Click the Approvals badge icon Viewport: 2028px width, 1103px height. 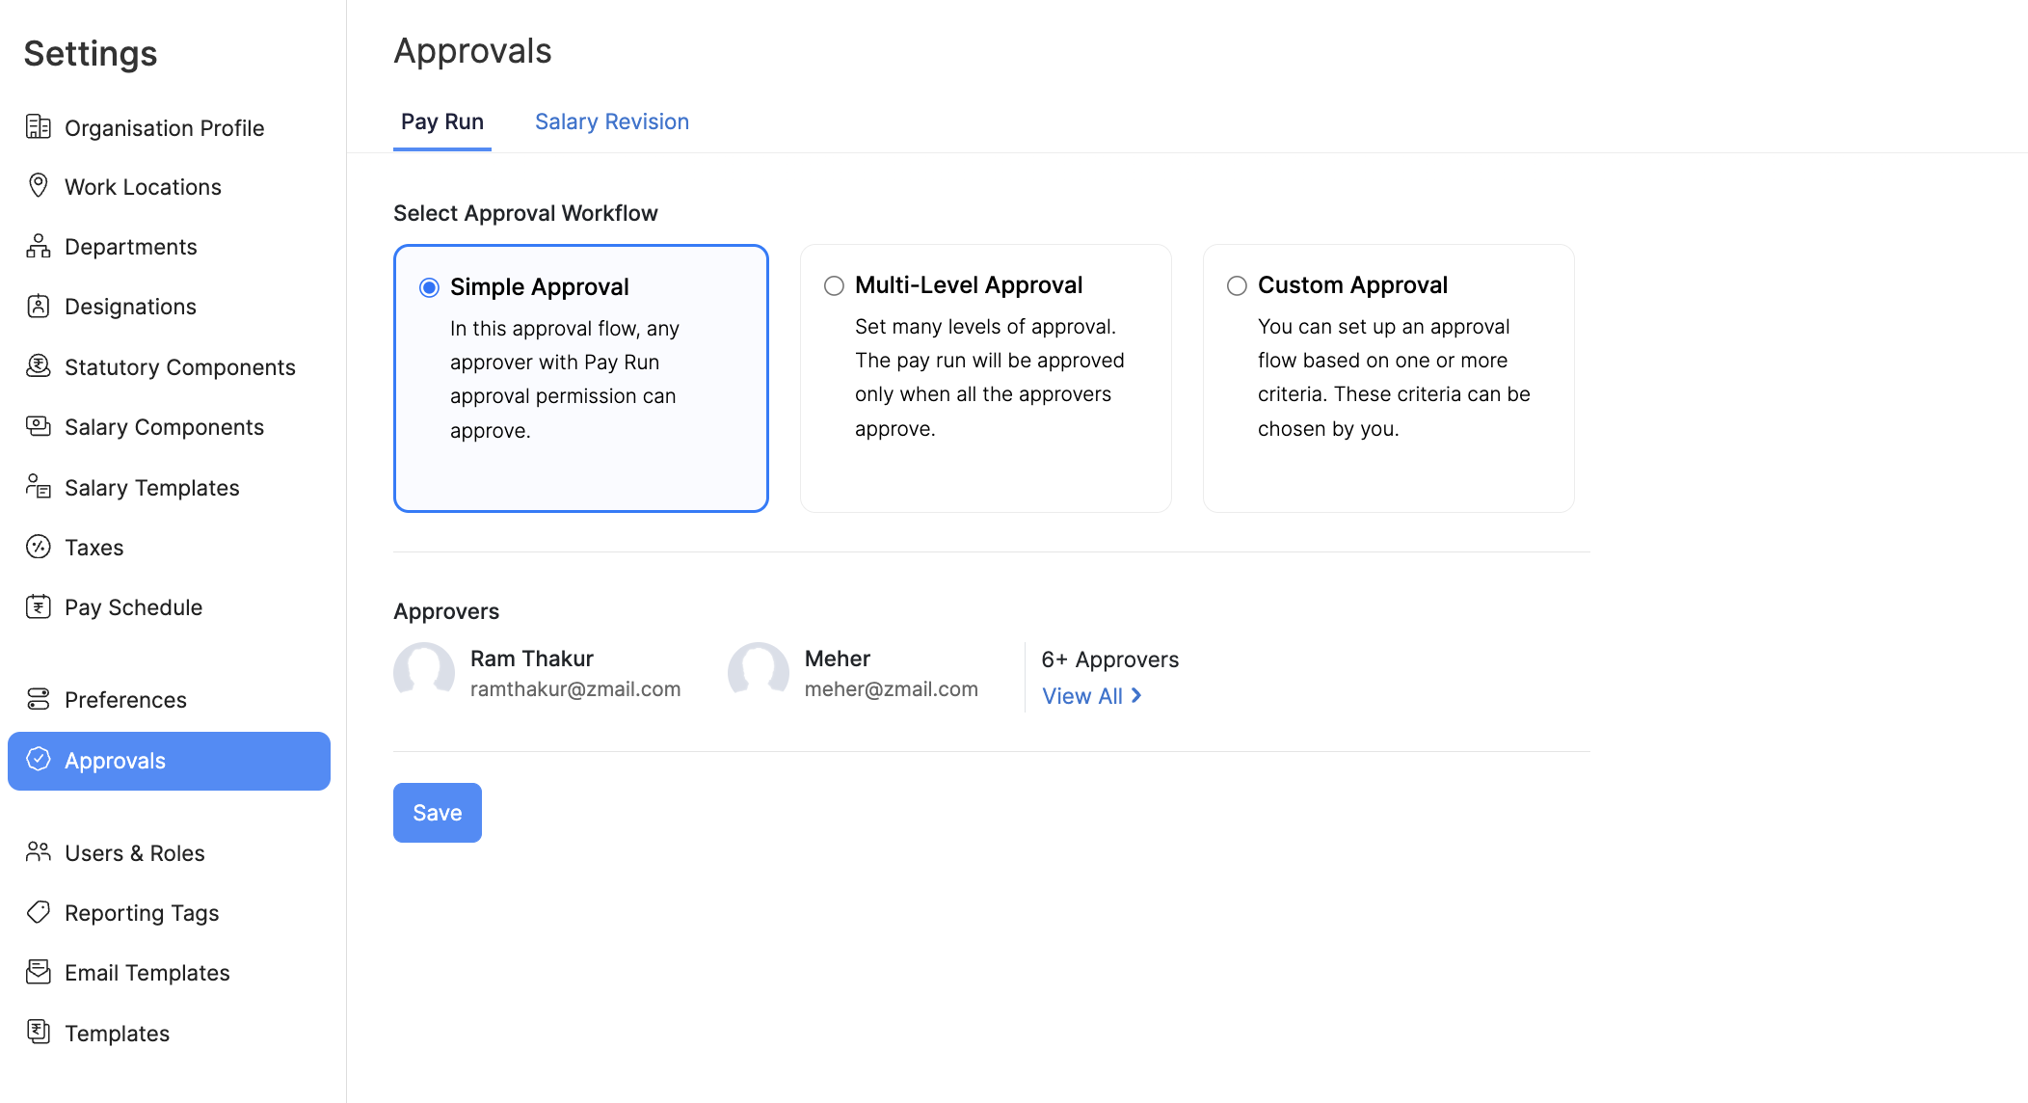tap(39, 761)
